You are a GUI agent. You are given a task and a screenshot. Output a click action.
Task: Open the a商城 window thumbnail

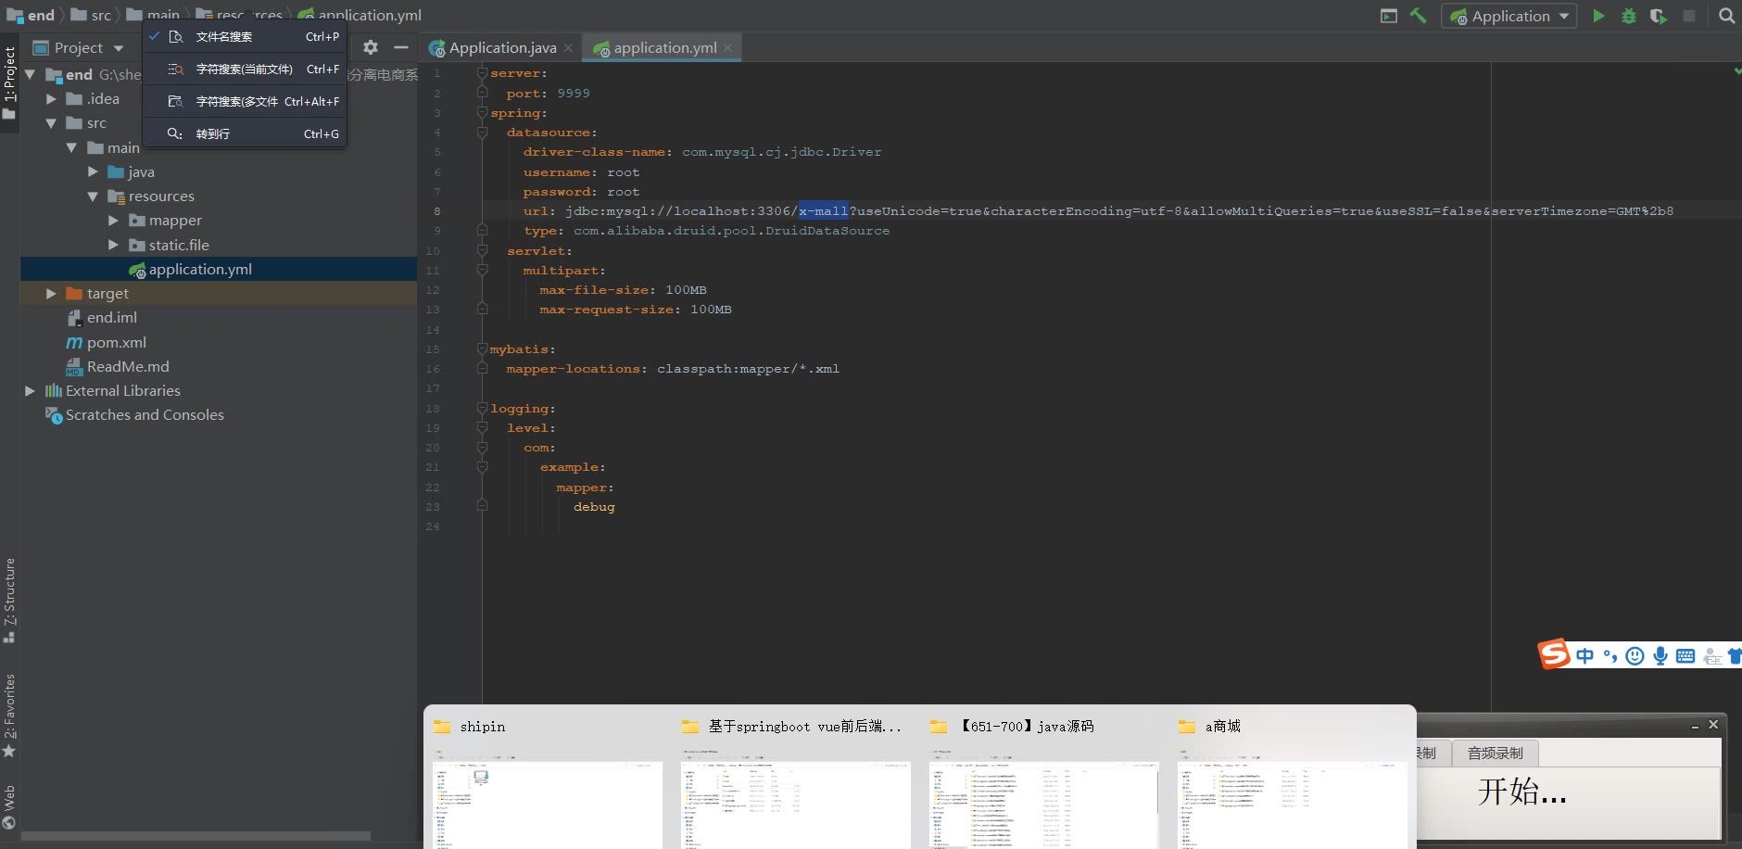pyautogui.click(x=1292, y=779)
